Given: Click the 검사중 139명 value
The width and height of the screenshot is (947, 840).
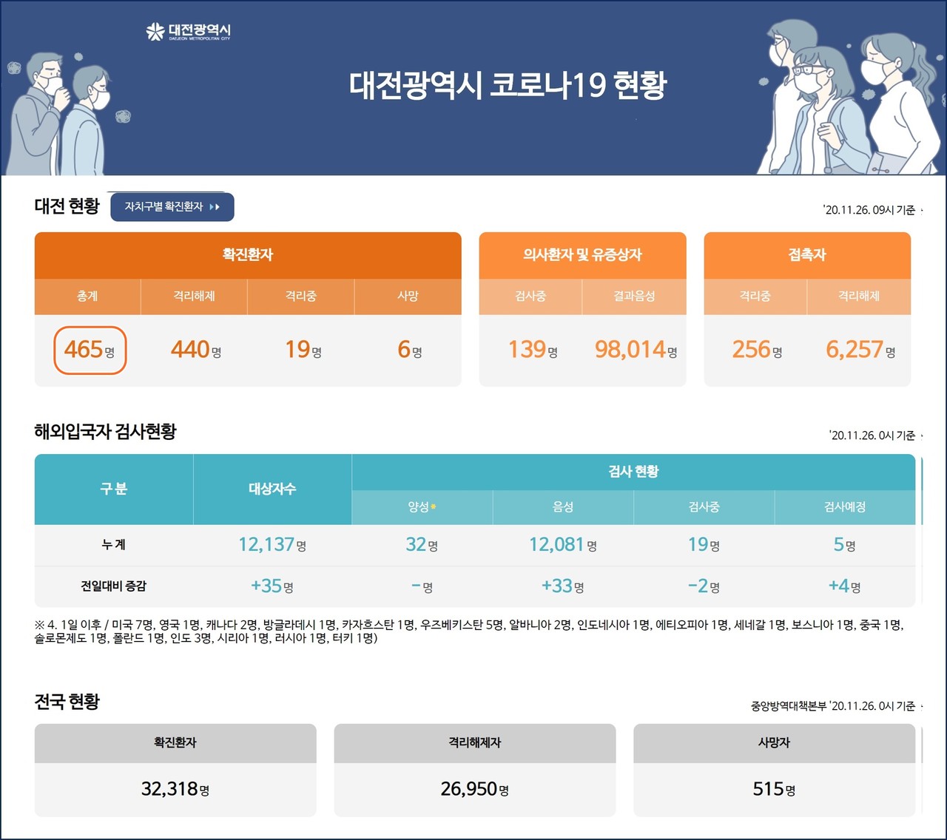Looking at the screenshot, I should 532,349.
